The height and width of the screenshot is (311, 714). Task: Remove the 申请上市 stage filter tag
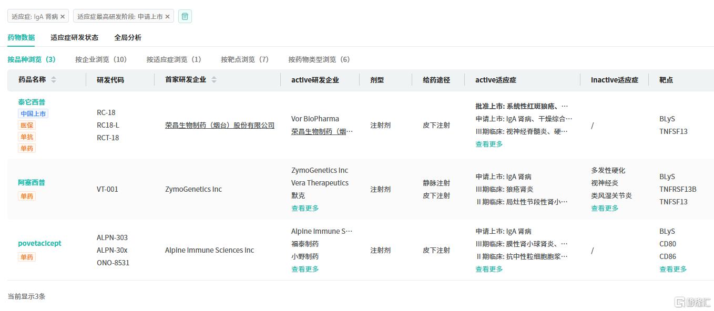click(167, 16)
